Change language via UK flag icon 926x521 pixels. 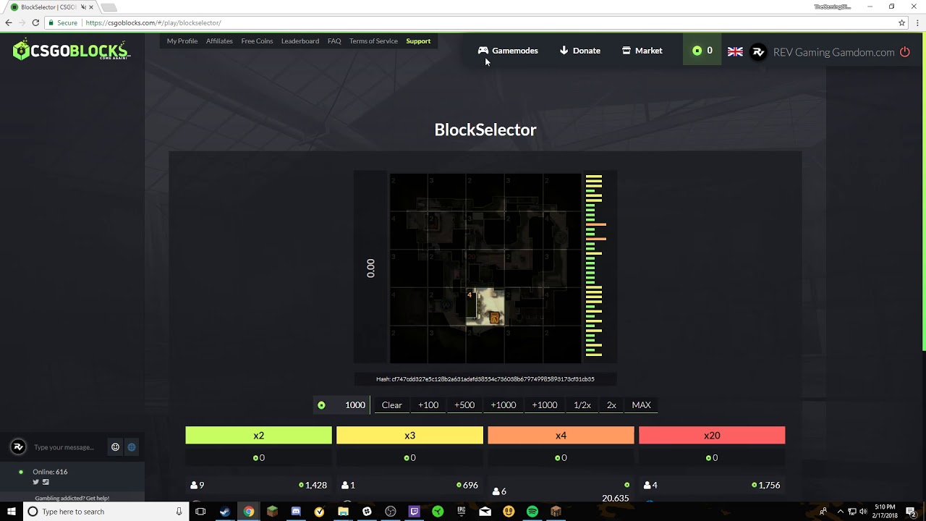[735, 51]
